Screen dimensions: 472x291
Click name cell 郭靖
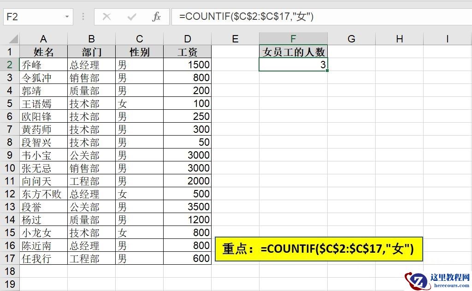pyautogui.click(x=43, y=90)
